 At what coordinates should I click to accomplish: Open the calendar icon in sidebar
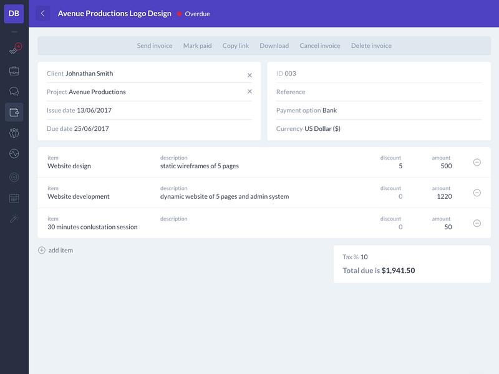pos(14,198)
